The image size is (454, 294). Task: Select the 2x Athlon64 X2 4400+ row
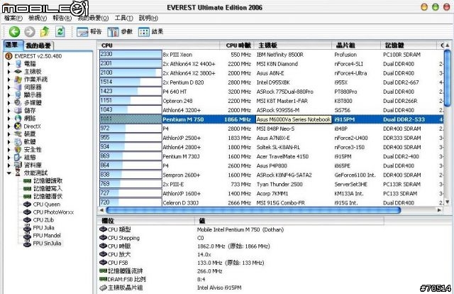click(271, 64)
